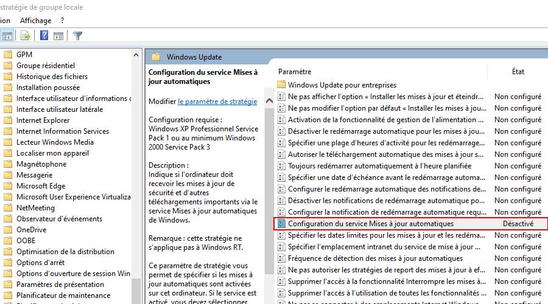
Task: Open the ? help menu
Action: pyautogui.click(x=62, y=21)
